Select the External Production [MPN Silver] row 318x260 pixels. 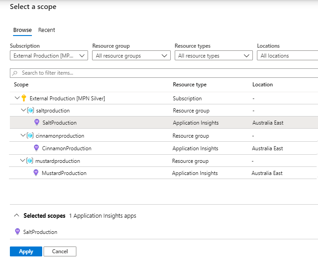pos(164,98)
